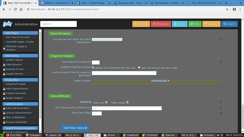Open the browser profile icon
The image size is (244, 137).
(x=234, y=9)
